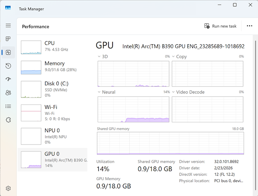Click the large GPU heading
This screenshot has height=196, width=258.
tap(105, 46)
